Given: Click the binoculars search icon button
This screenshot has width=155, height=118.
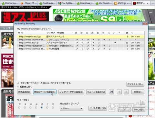Looking at the screenshot, I should pos(111,92).
